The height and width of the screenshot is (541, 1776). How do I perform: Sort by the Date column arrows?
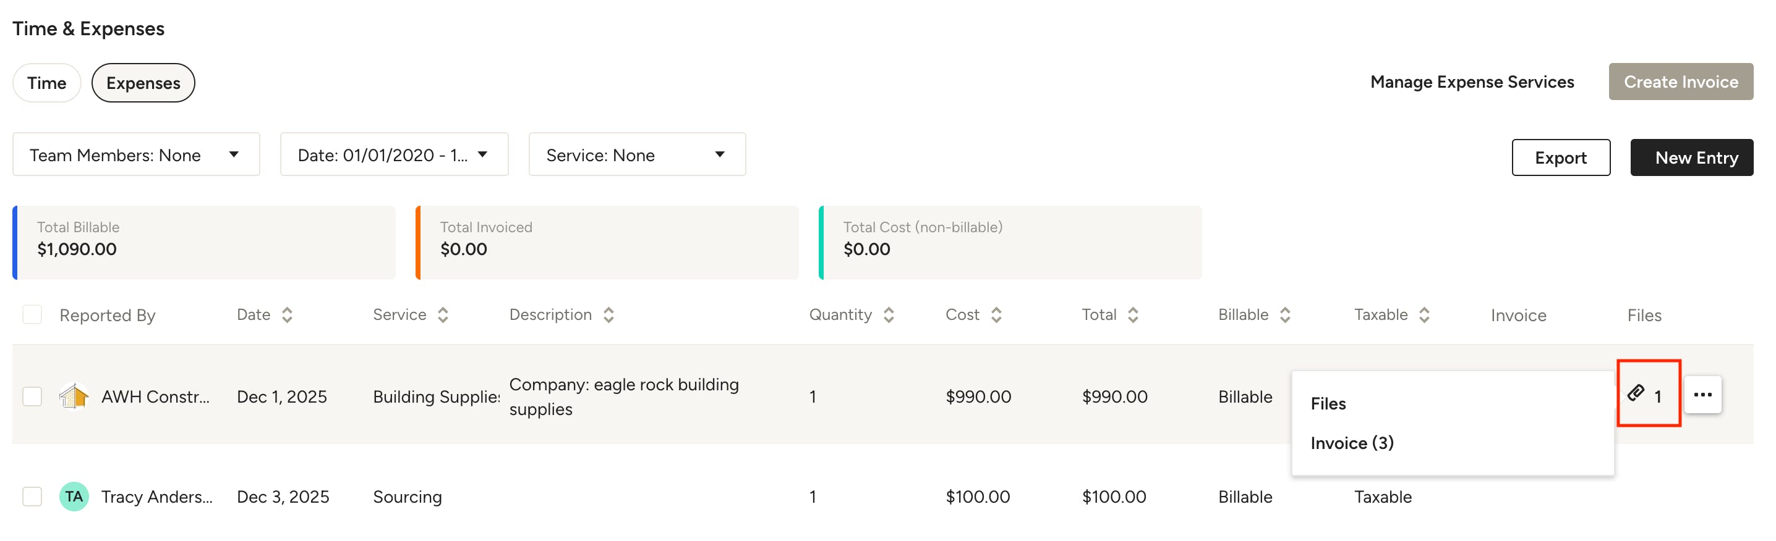[288, 315]
